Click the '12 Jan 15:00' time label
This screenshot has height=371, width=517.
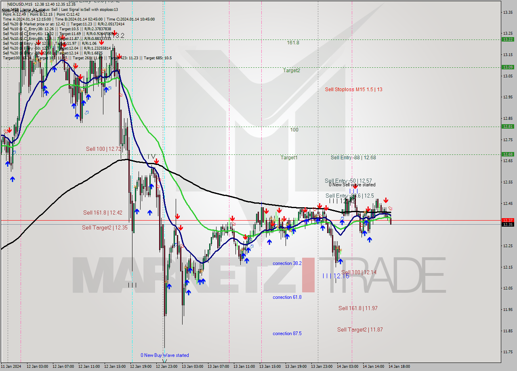tap(115, 367)
